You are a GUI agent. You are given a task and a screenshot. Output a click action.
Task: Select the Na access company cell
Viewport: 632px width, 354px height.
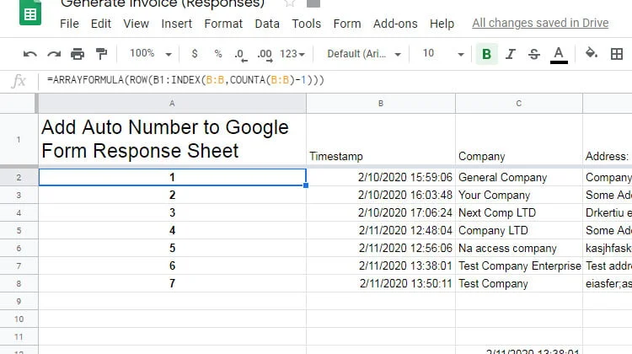click(x=519, y=249)
